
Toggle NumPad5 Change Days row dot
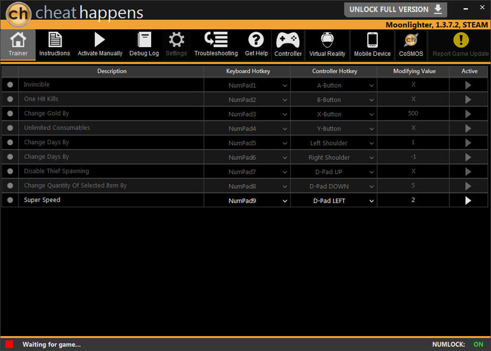tap(10, 142)
